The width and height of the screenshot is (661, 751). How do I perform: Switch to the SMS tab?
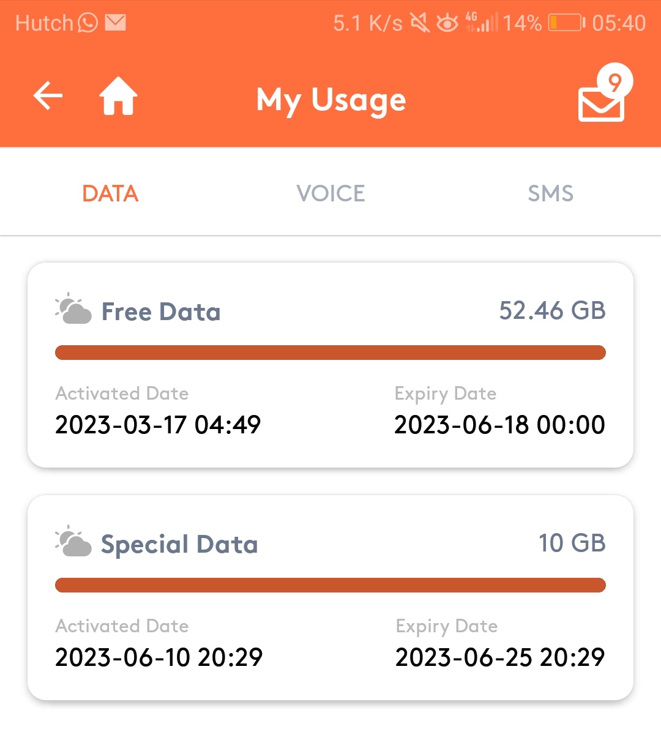(x=551, y=193)
